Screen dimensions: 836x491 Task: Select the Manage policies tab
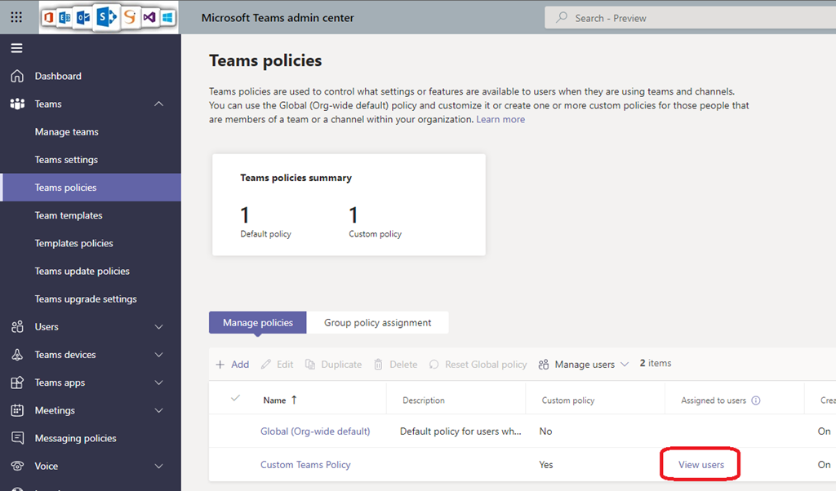258,322
